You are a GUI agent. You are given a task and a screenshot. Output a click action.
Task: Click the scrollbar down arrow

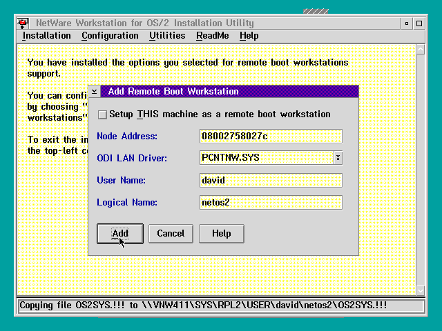point(421,290)
